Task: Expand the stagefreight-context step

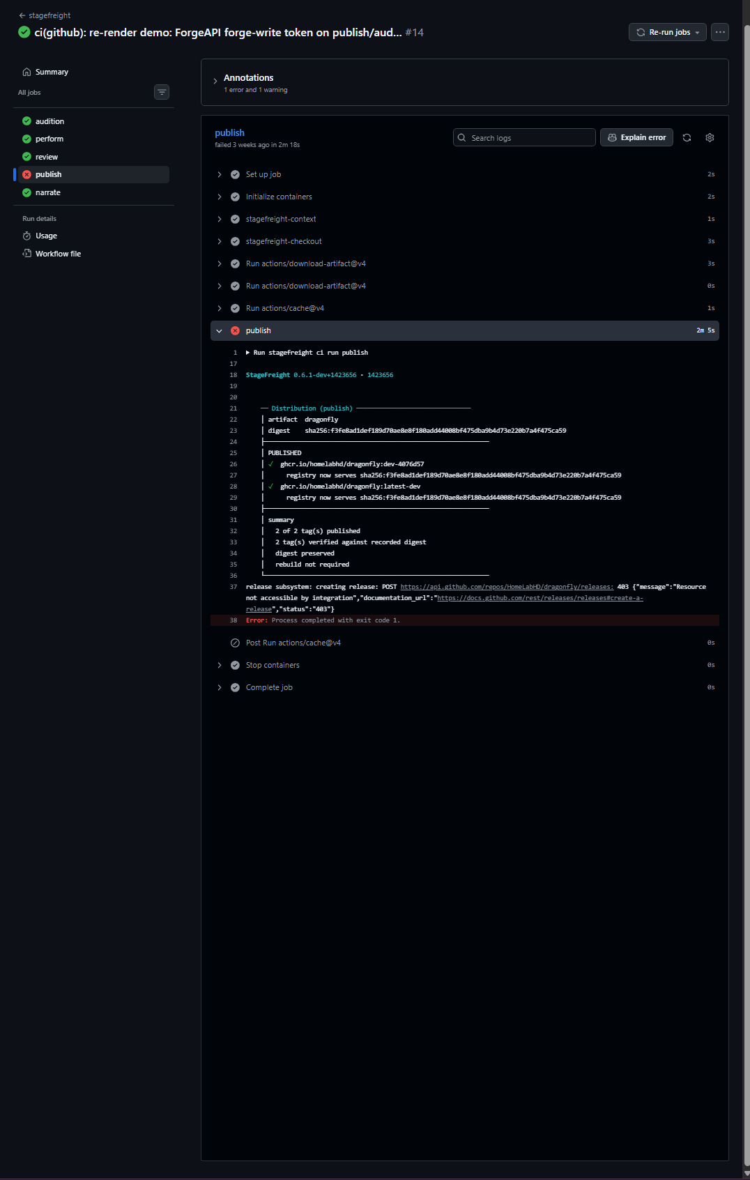Action: click(x=465, y=219)
